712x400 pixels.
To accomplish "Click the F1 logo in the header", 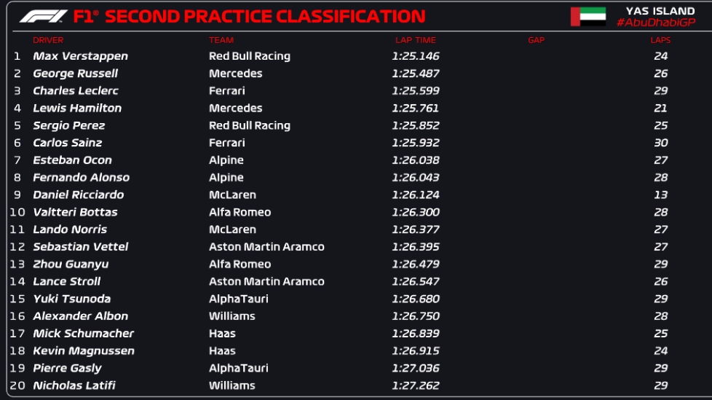I will click(44, 17).
